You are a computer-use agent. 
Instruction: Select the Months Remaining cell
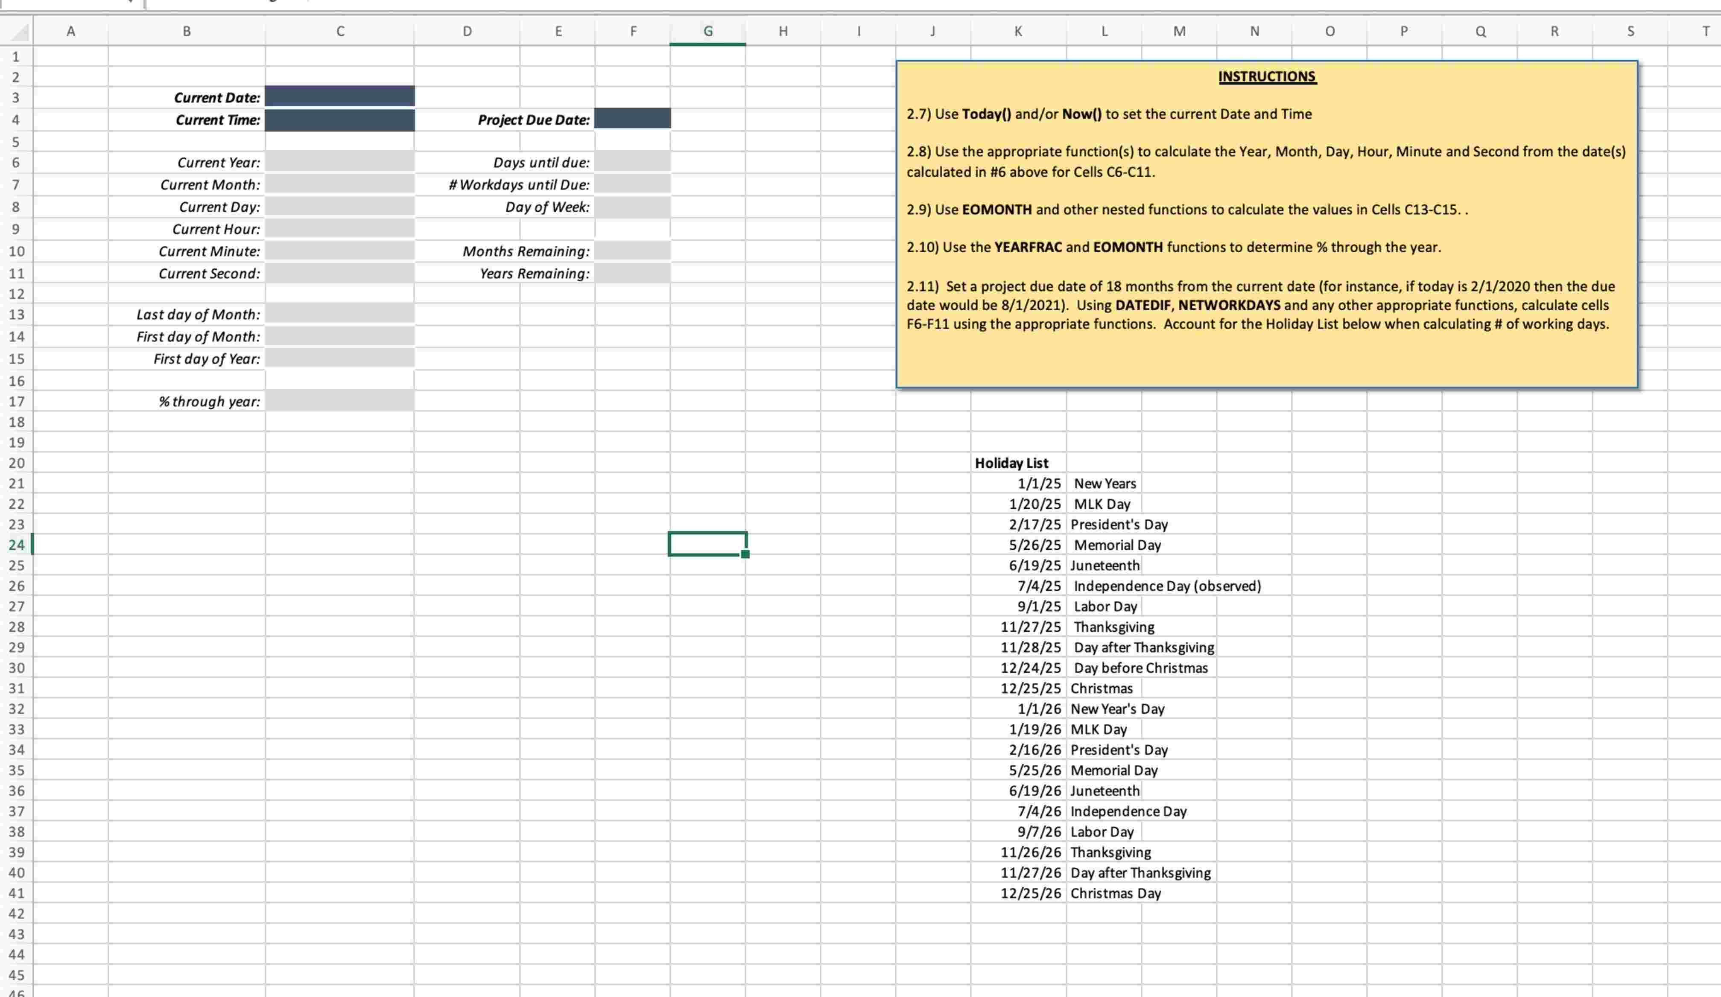tap(632, 251)
